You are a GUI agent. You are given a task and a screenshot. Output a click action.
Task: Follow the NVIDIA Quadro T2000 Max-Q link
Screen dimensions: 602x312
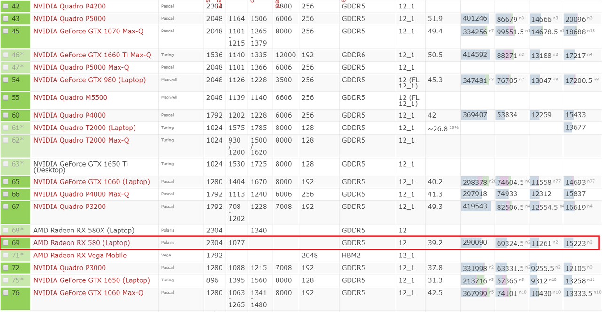coord(81,140)
